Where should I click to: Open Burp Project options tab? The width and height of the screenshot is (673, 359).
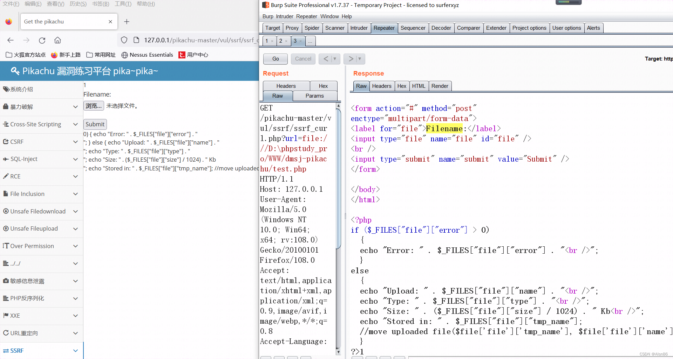click(529, 28)
